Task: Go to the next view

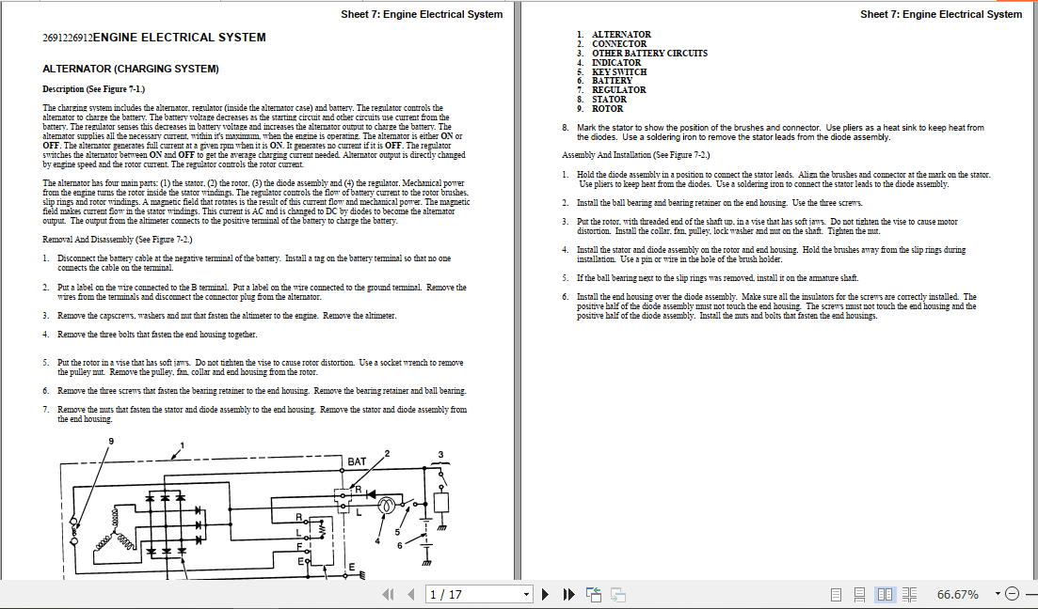Action: [617, 595]
